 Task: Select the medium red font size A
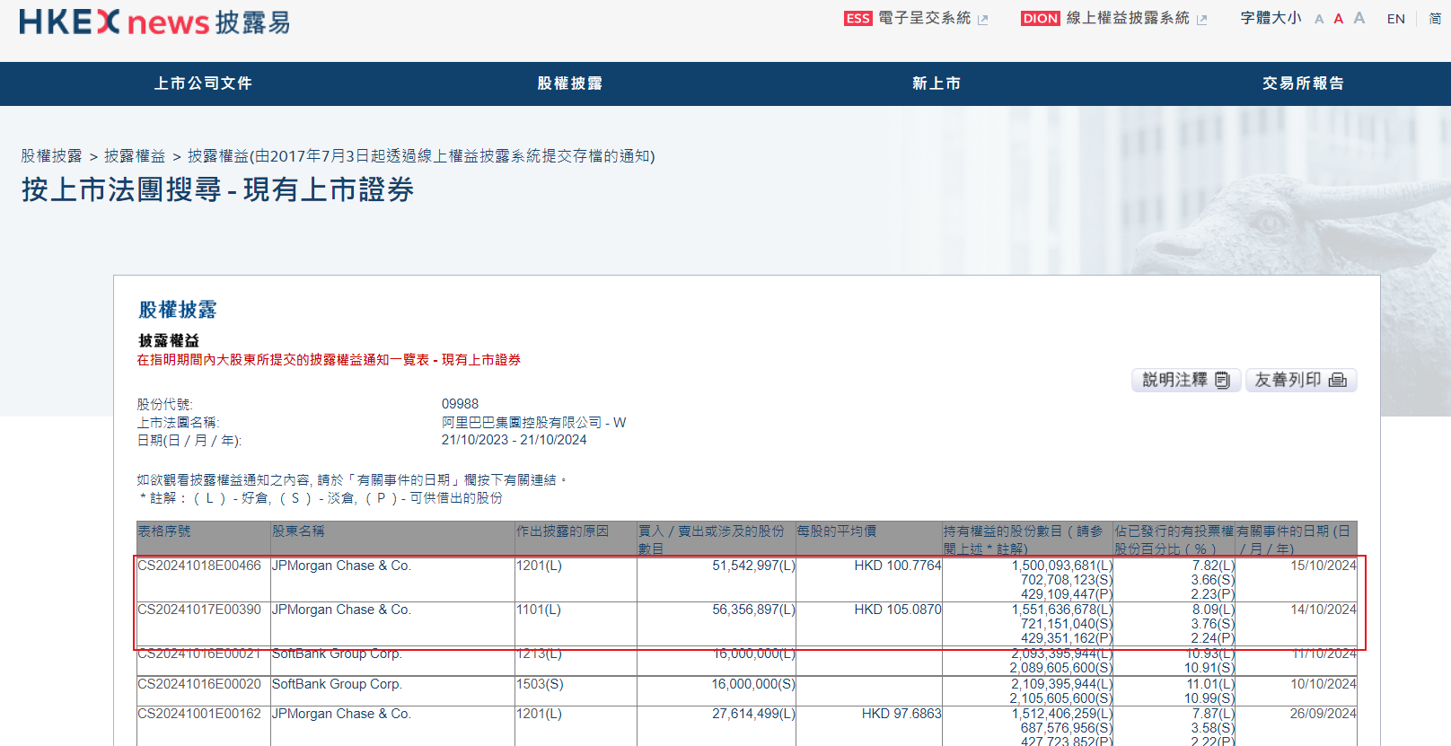(x=1338, y=19)
